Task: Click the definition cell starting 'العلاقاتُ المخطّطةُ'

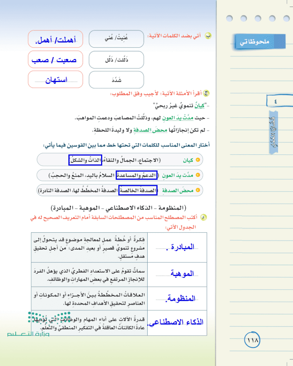Action: (89, 299)
